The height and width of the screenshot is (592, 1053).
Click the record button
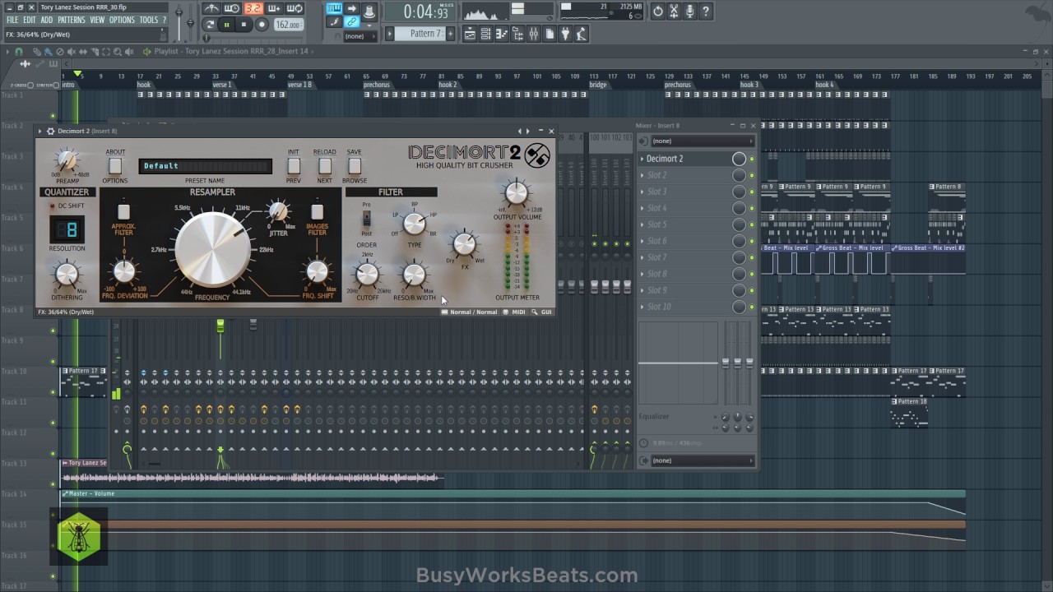(262, 25)
